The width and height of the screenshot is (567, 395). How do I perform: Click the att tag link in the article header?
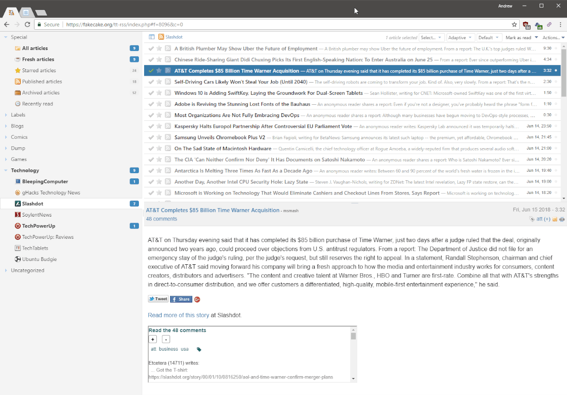coord(540,219)
